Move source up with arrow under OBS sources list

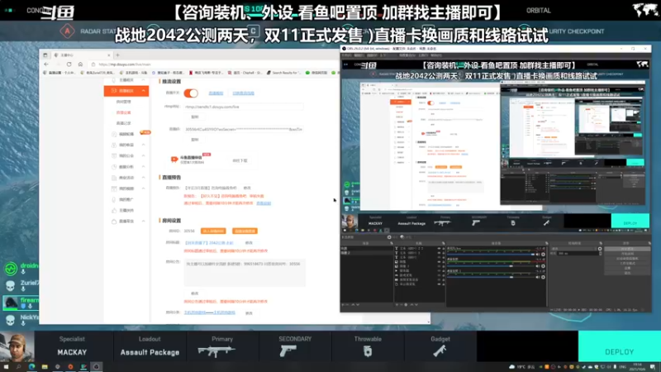(x=411, y=305)
